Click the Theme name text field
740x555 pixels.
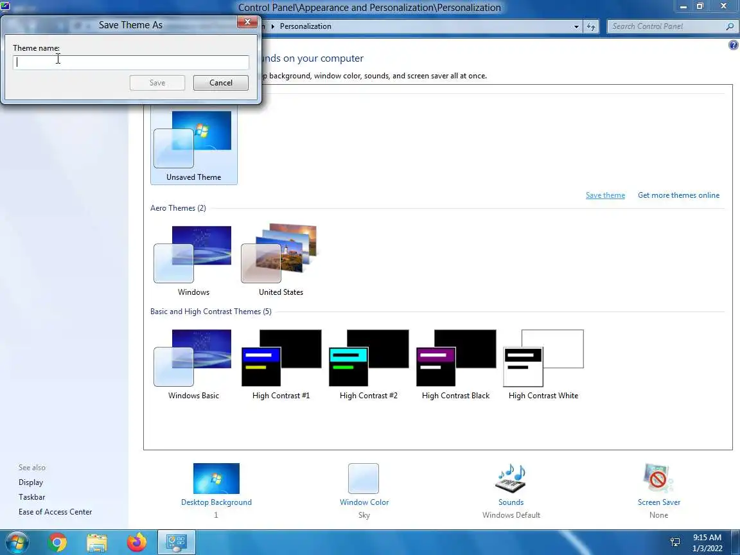131,62
